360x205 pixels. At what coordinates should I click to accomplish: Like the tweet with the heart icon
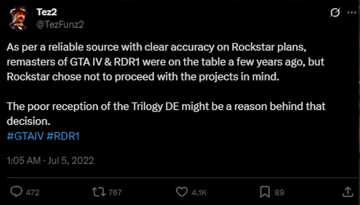[x=182, y=192]
